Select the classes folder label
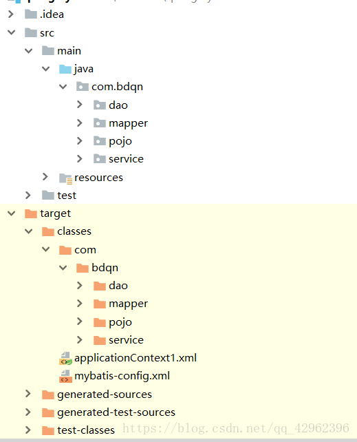This screenshot has width=357, height=442. click(74, 231)
